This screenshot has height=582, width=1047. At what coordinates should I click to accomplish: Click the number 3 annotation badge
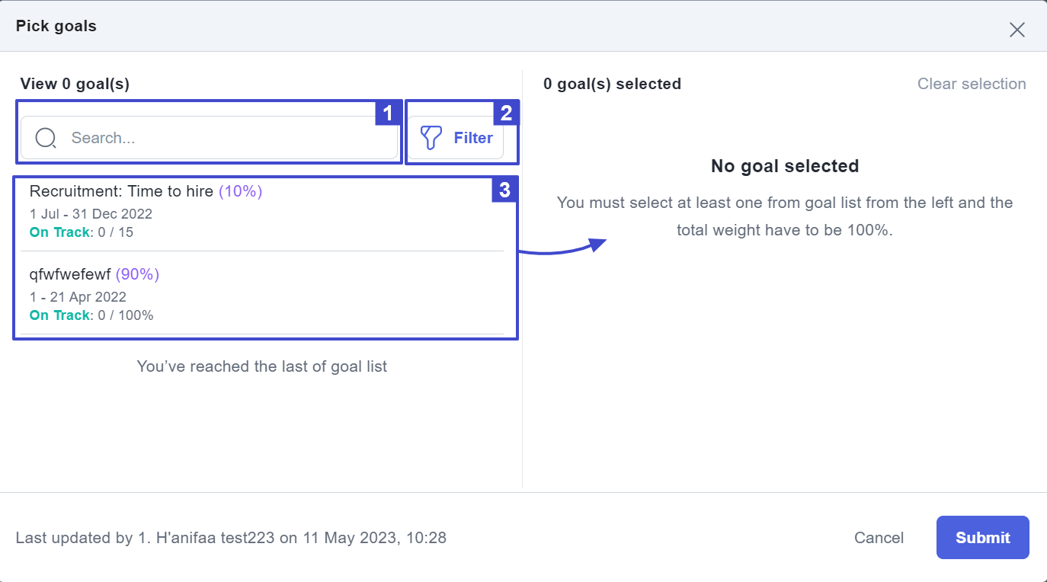coord(504,190)
